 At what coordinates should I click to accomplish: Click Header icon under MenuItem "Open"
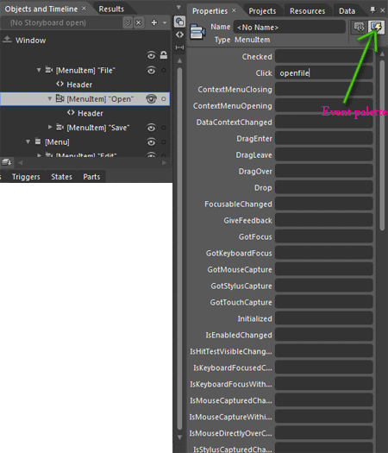[71, 113]
